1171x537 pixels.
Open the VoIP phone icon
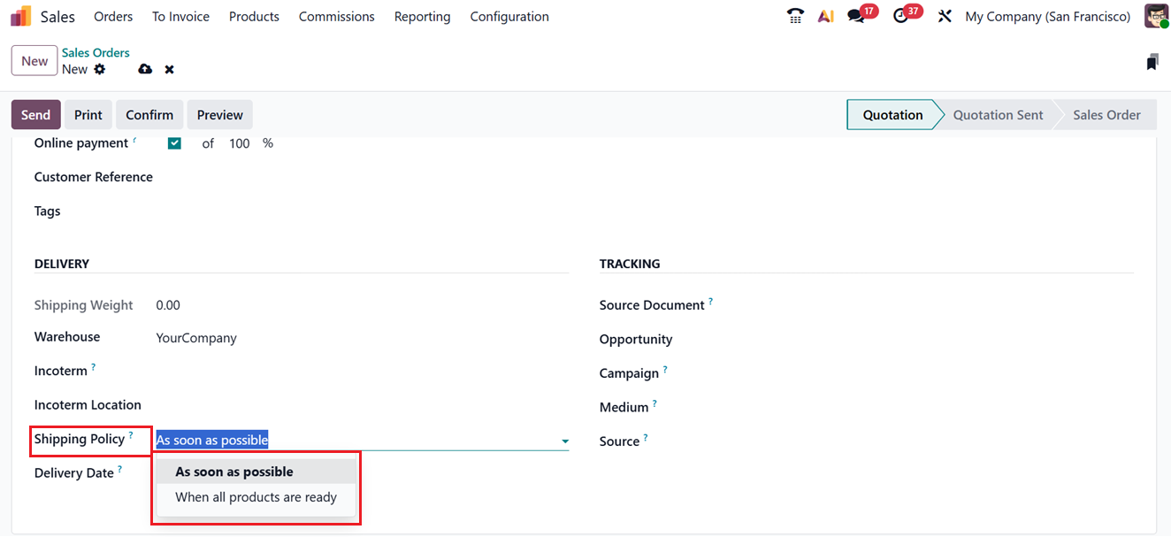(x=795, y=16)
